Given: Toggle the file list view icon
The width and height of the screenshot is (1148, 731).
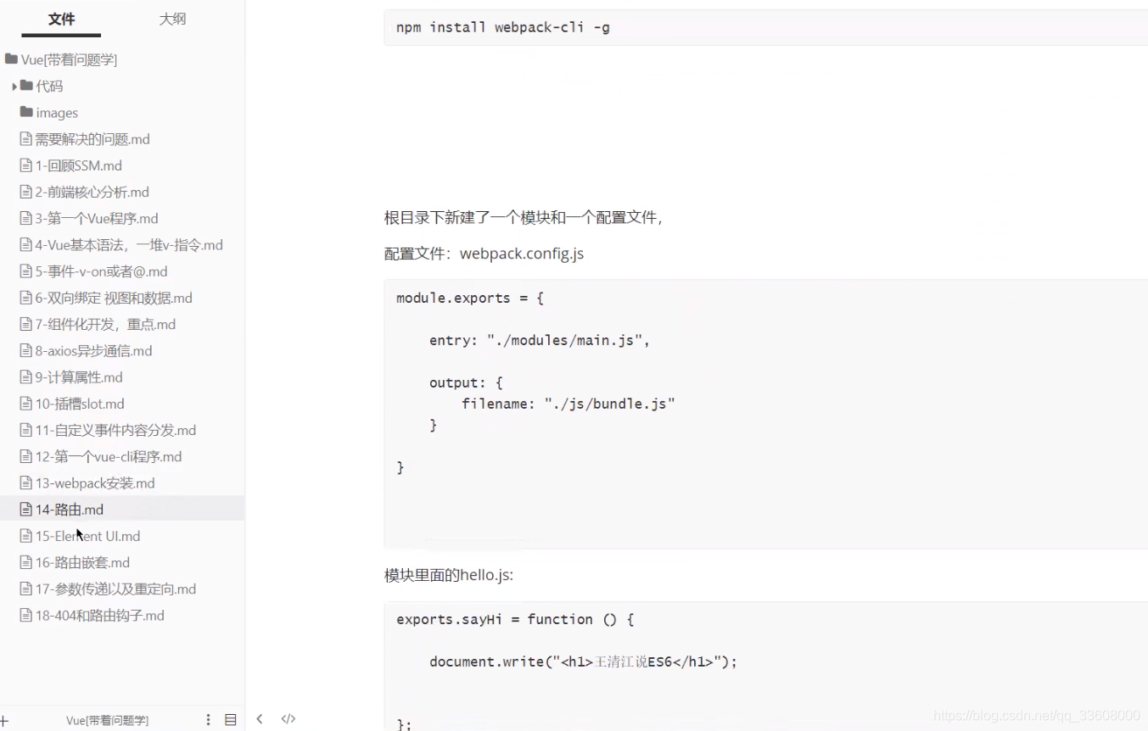Looking at the screenshot, I should point(230,719).
